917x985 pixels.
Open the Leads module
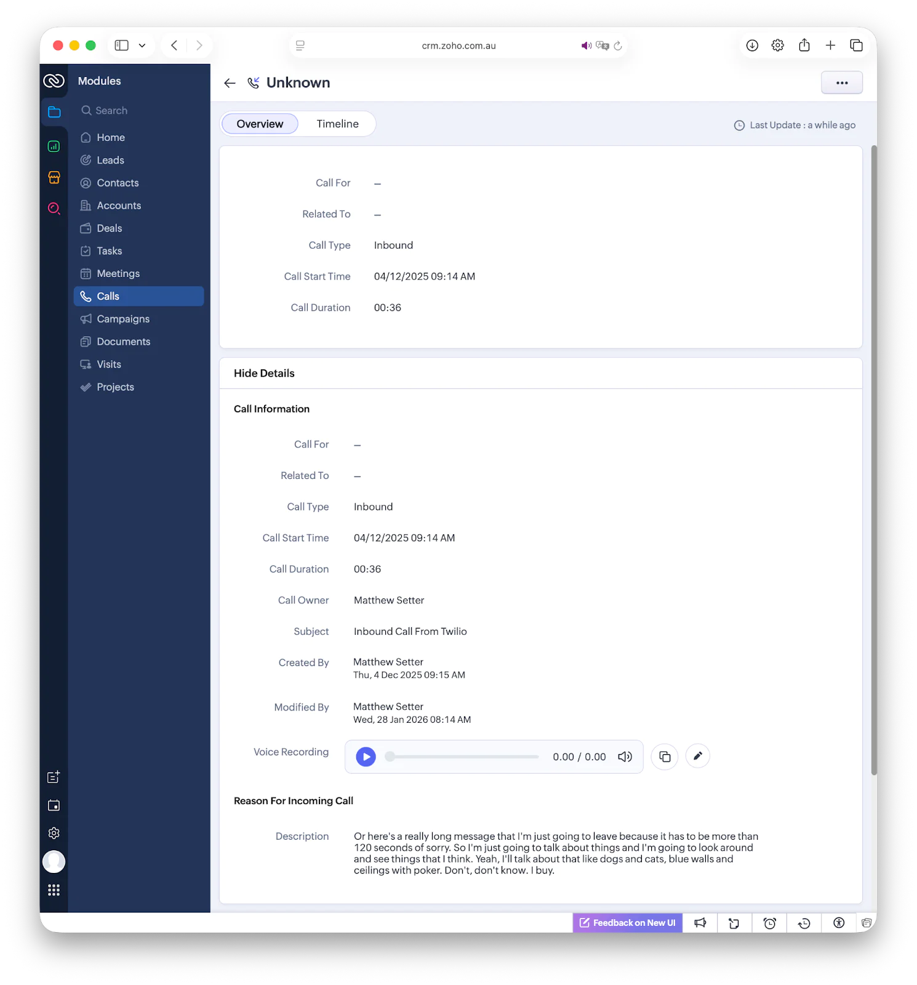138,160
